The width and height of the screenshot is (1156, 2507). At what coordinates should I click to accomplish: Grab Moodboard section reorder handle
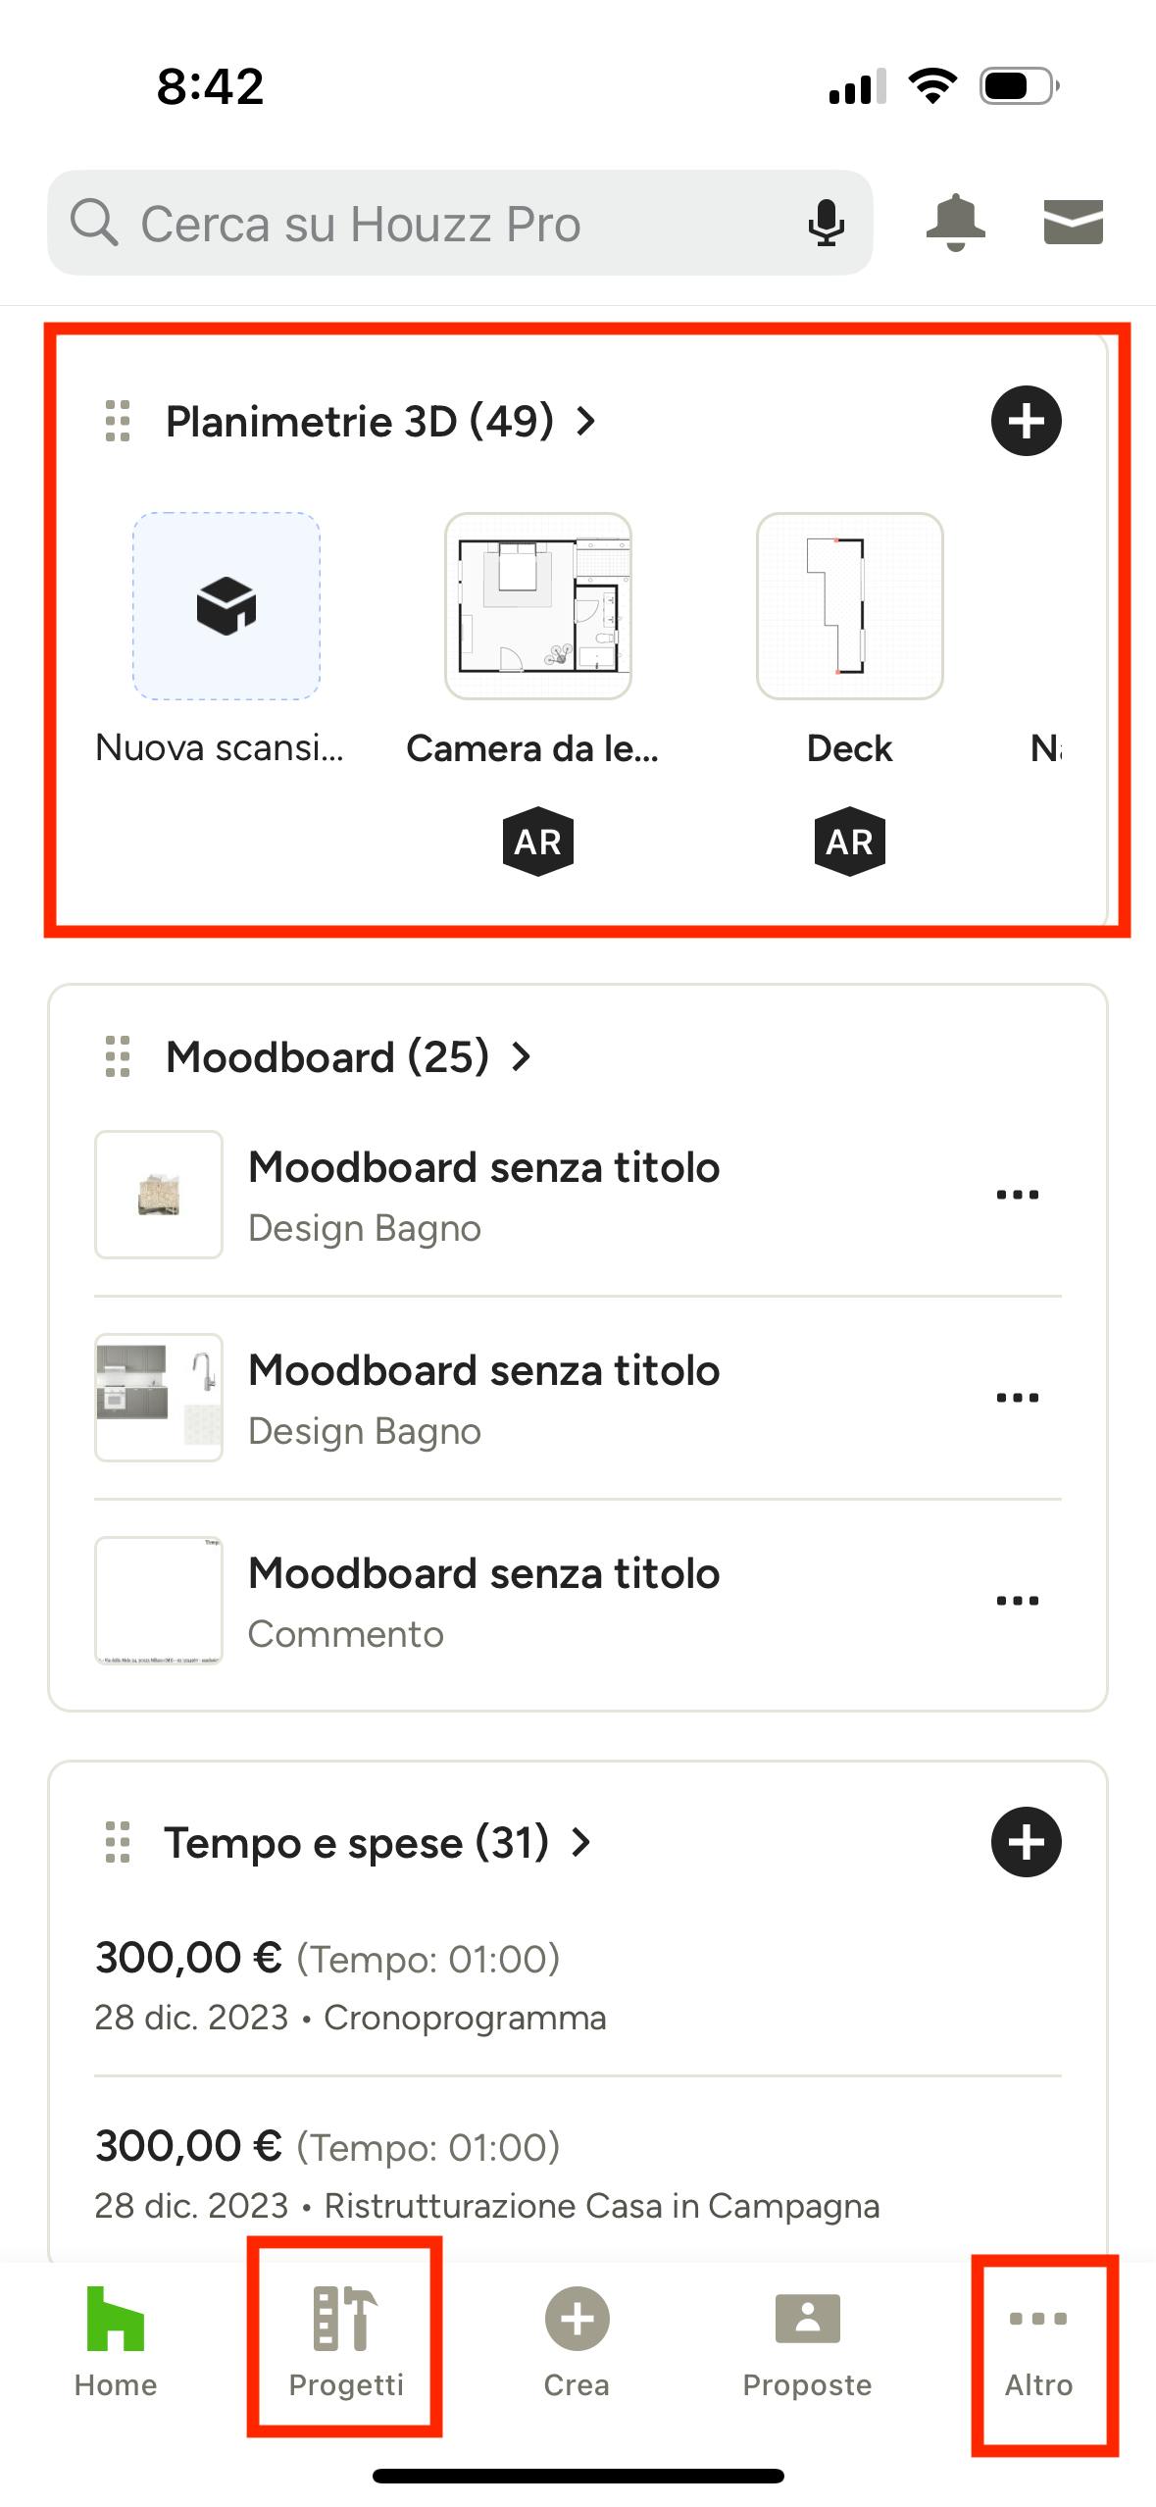pos(118,1057)
